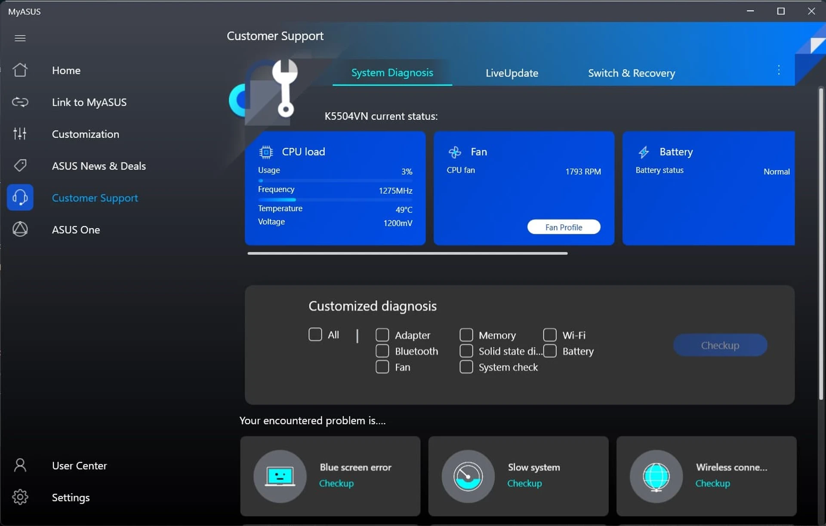Open Link to MyASUS page
Viewport: 826px width, 526px height.
click(89, 102)
